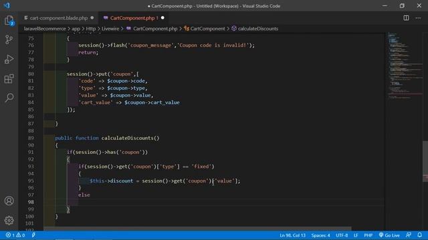The height and width of the screenshot is (240, 428).
Task: Click the Go Live server button
Action: coord(389,235)
